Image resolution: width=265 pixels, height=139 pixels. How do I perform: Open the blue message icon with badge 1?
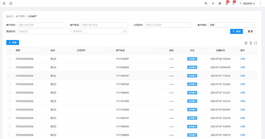coord(234,3)
